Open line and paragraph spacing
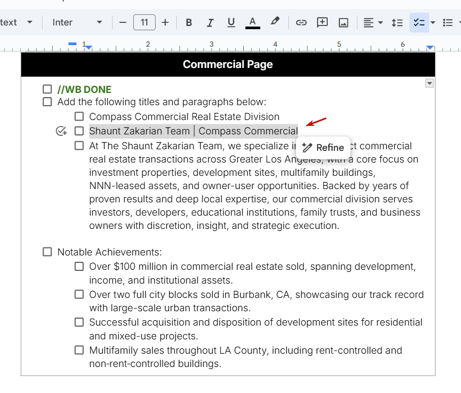Viewport: 461px width, 393px height. point(397,23)
